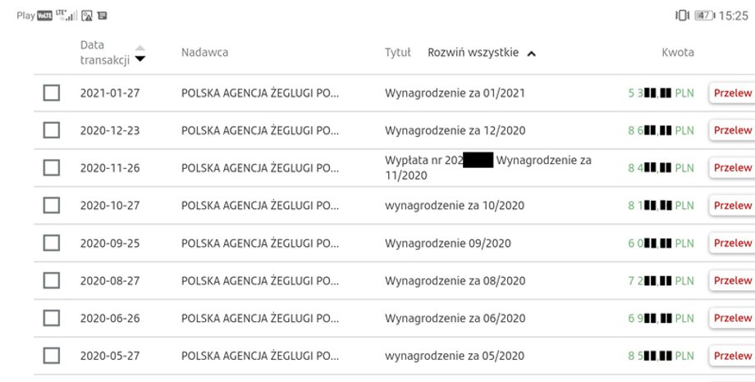
Task: Mark the checkbox for 2020-05-27 transaction
Action: coord(52,356)
